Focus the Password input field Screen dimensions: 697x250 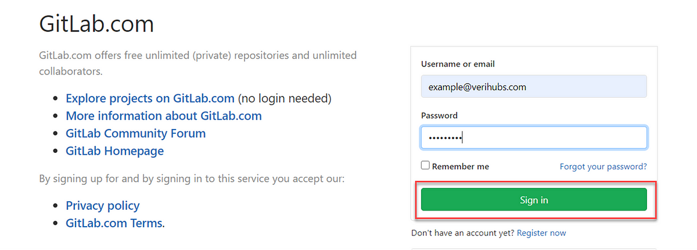point(534,138)
